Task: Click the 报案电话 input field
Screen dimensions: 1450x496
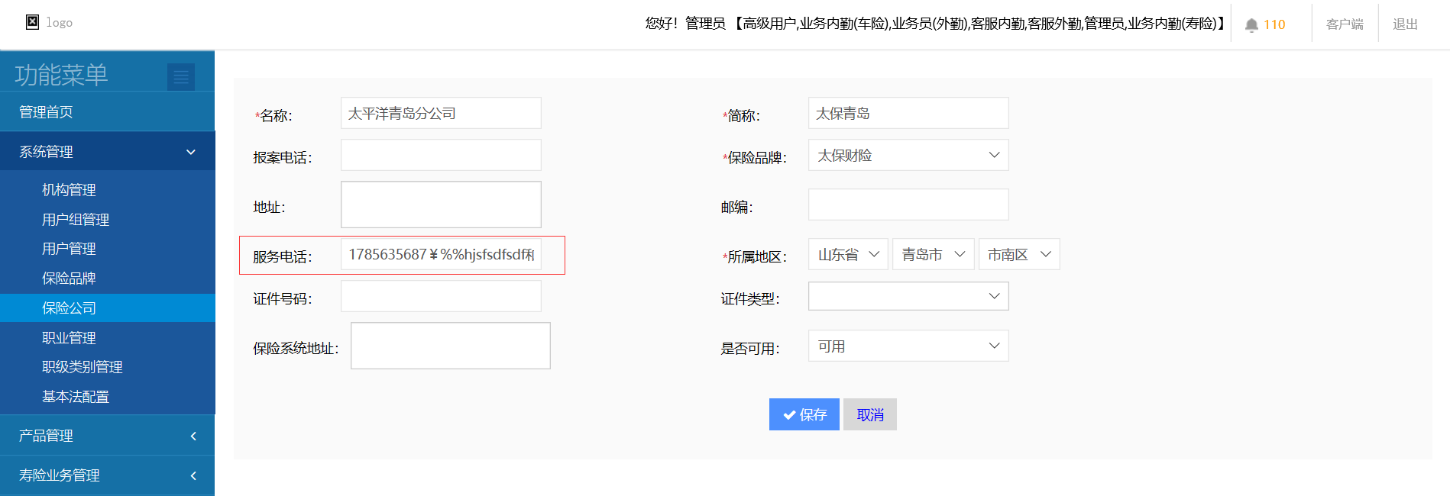Action: tap(441, 155)
